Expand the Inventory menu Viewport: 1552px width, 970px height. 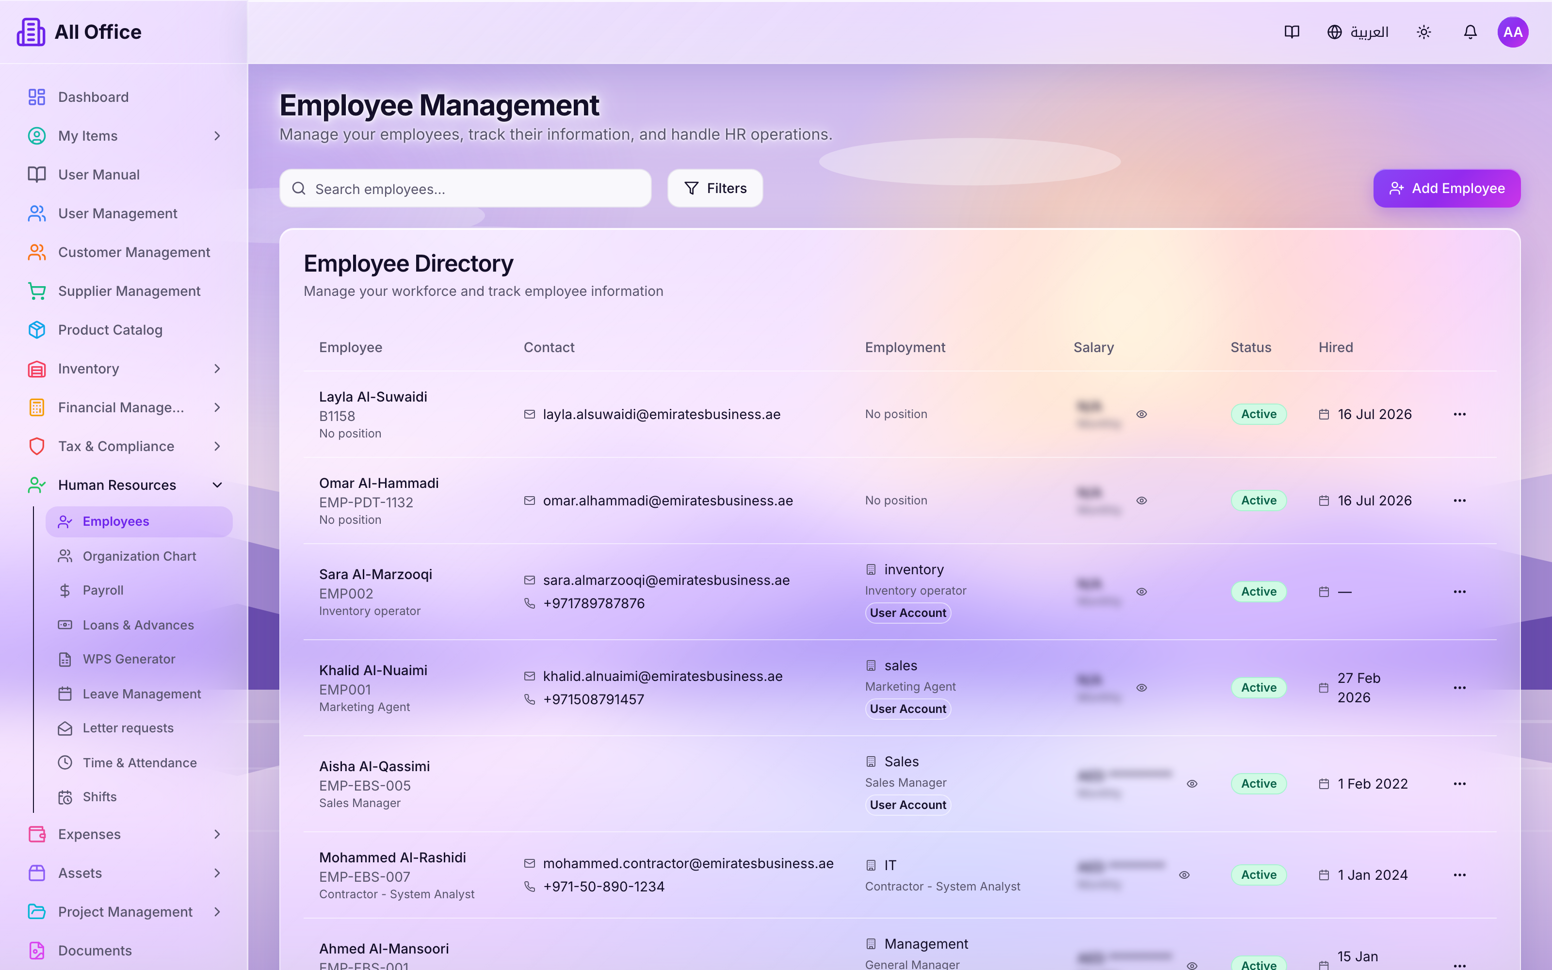click(124, 369)
